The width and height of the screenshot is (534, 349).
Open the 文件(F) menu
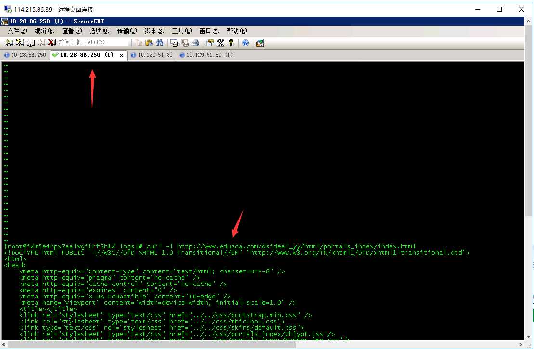click(x=17, y=31)
